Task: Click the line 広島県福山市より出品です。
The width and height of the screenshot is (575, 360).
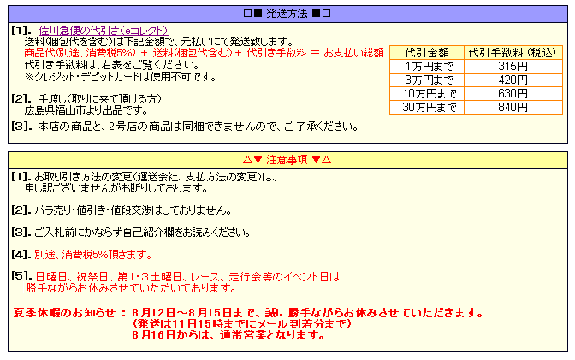Action: (x=86, y=110)
